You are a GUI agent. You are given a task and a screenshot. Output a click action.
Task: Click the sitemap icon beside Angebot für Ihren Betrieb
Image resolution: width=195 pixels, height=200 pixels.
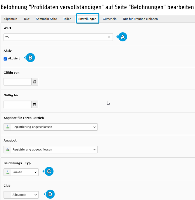[x=7, y=127]
